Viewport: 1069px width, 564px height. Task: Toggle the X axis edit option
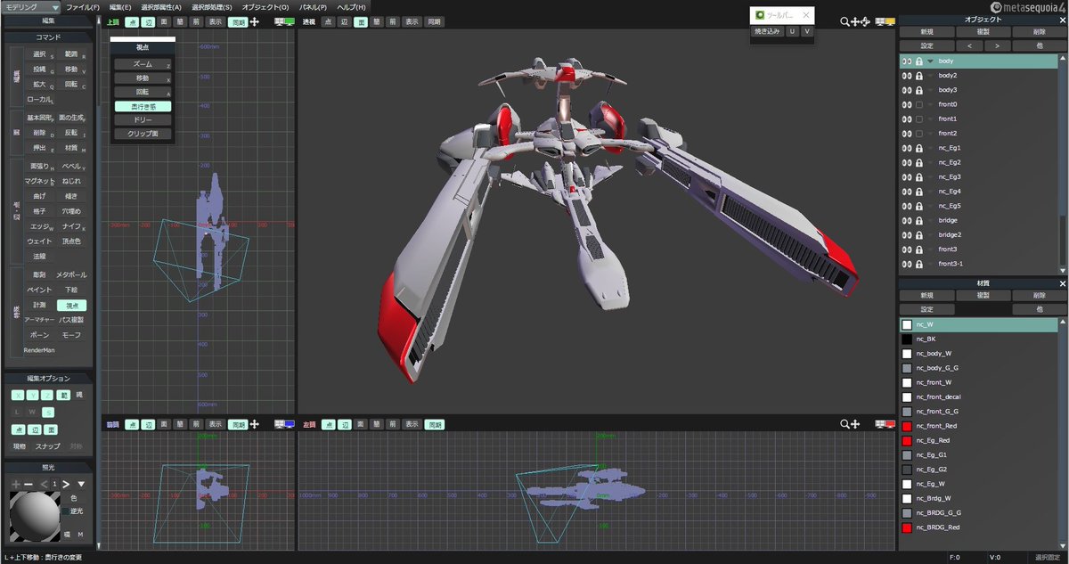[18, 395]
